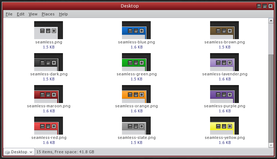277x159 pixels.
Task: Click the file name seamless-blue.png
Action: (137, 42)
